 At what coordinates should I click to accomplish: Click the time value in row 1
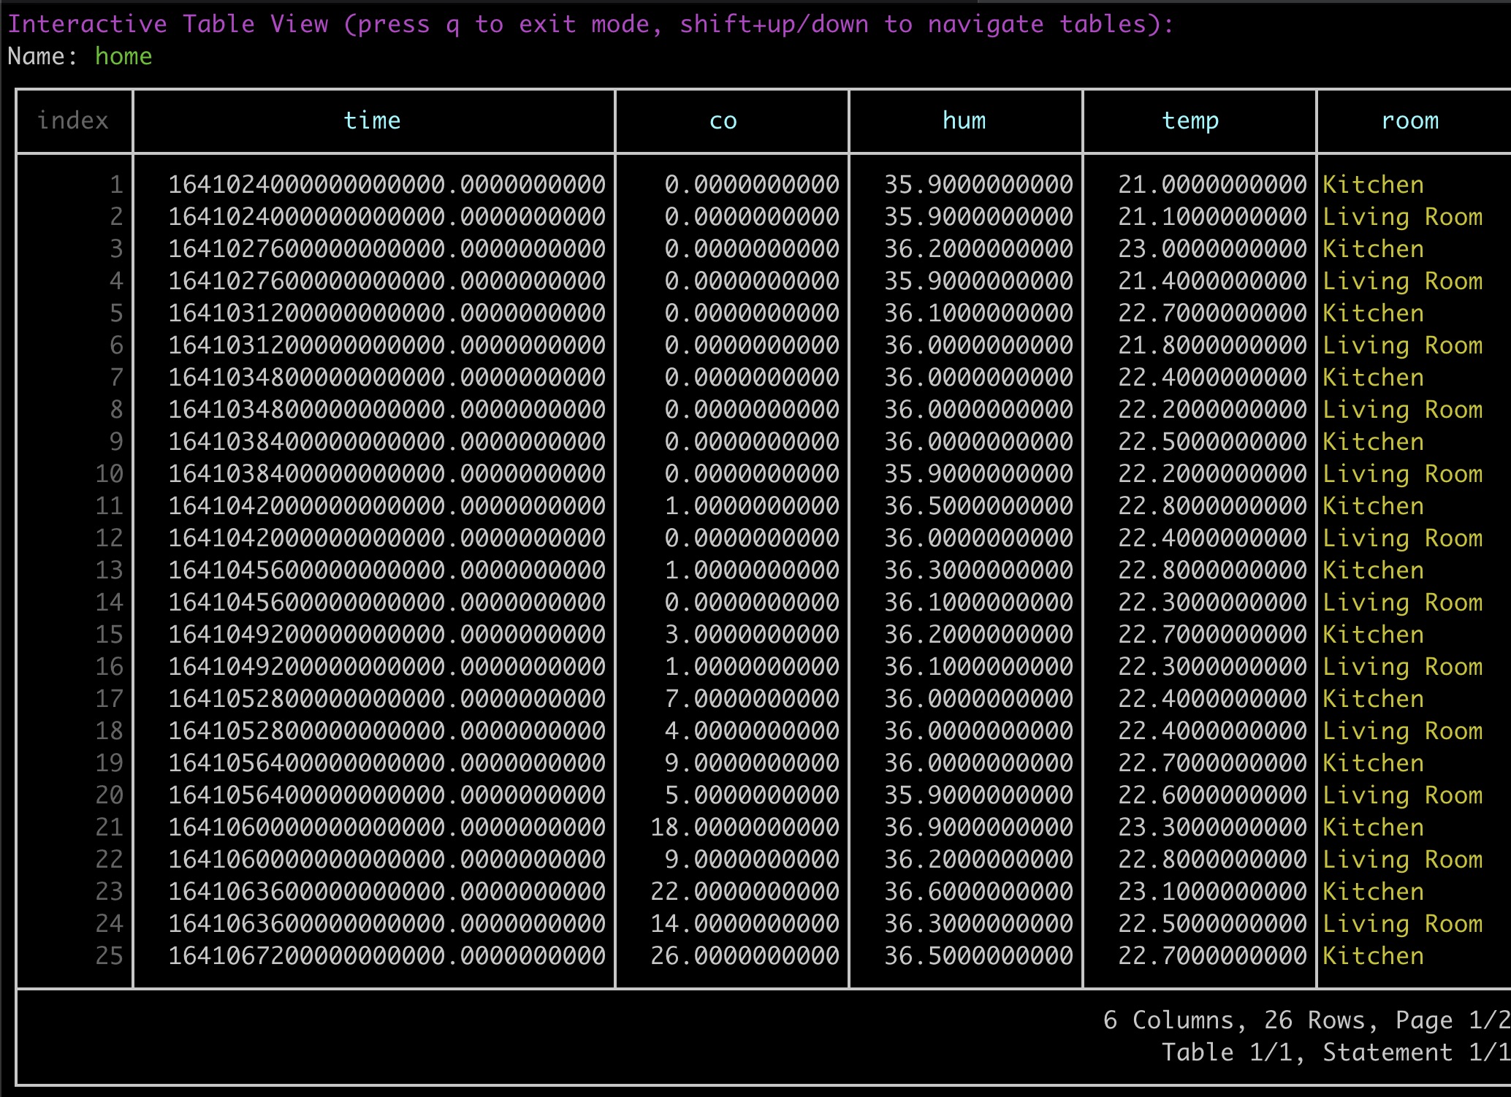(x=387, y=184)
